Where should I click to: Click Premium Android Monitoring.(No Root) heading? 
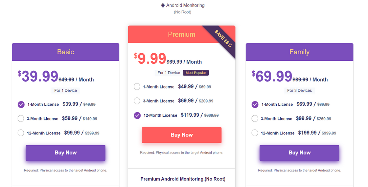point(183,179)
